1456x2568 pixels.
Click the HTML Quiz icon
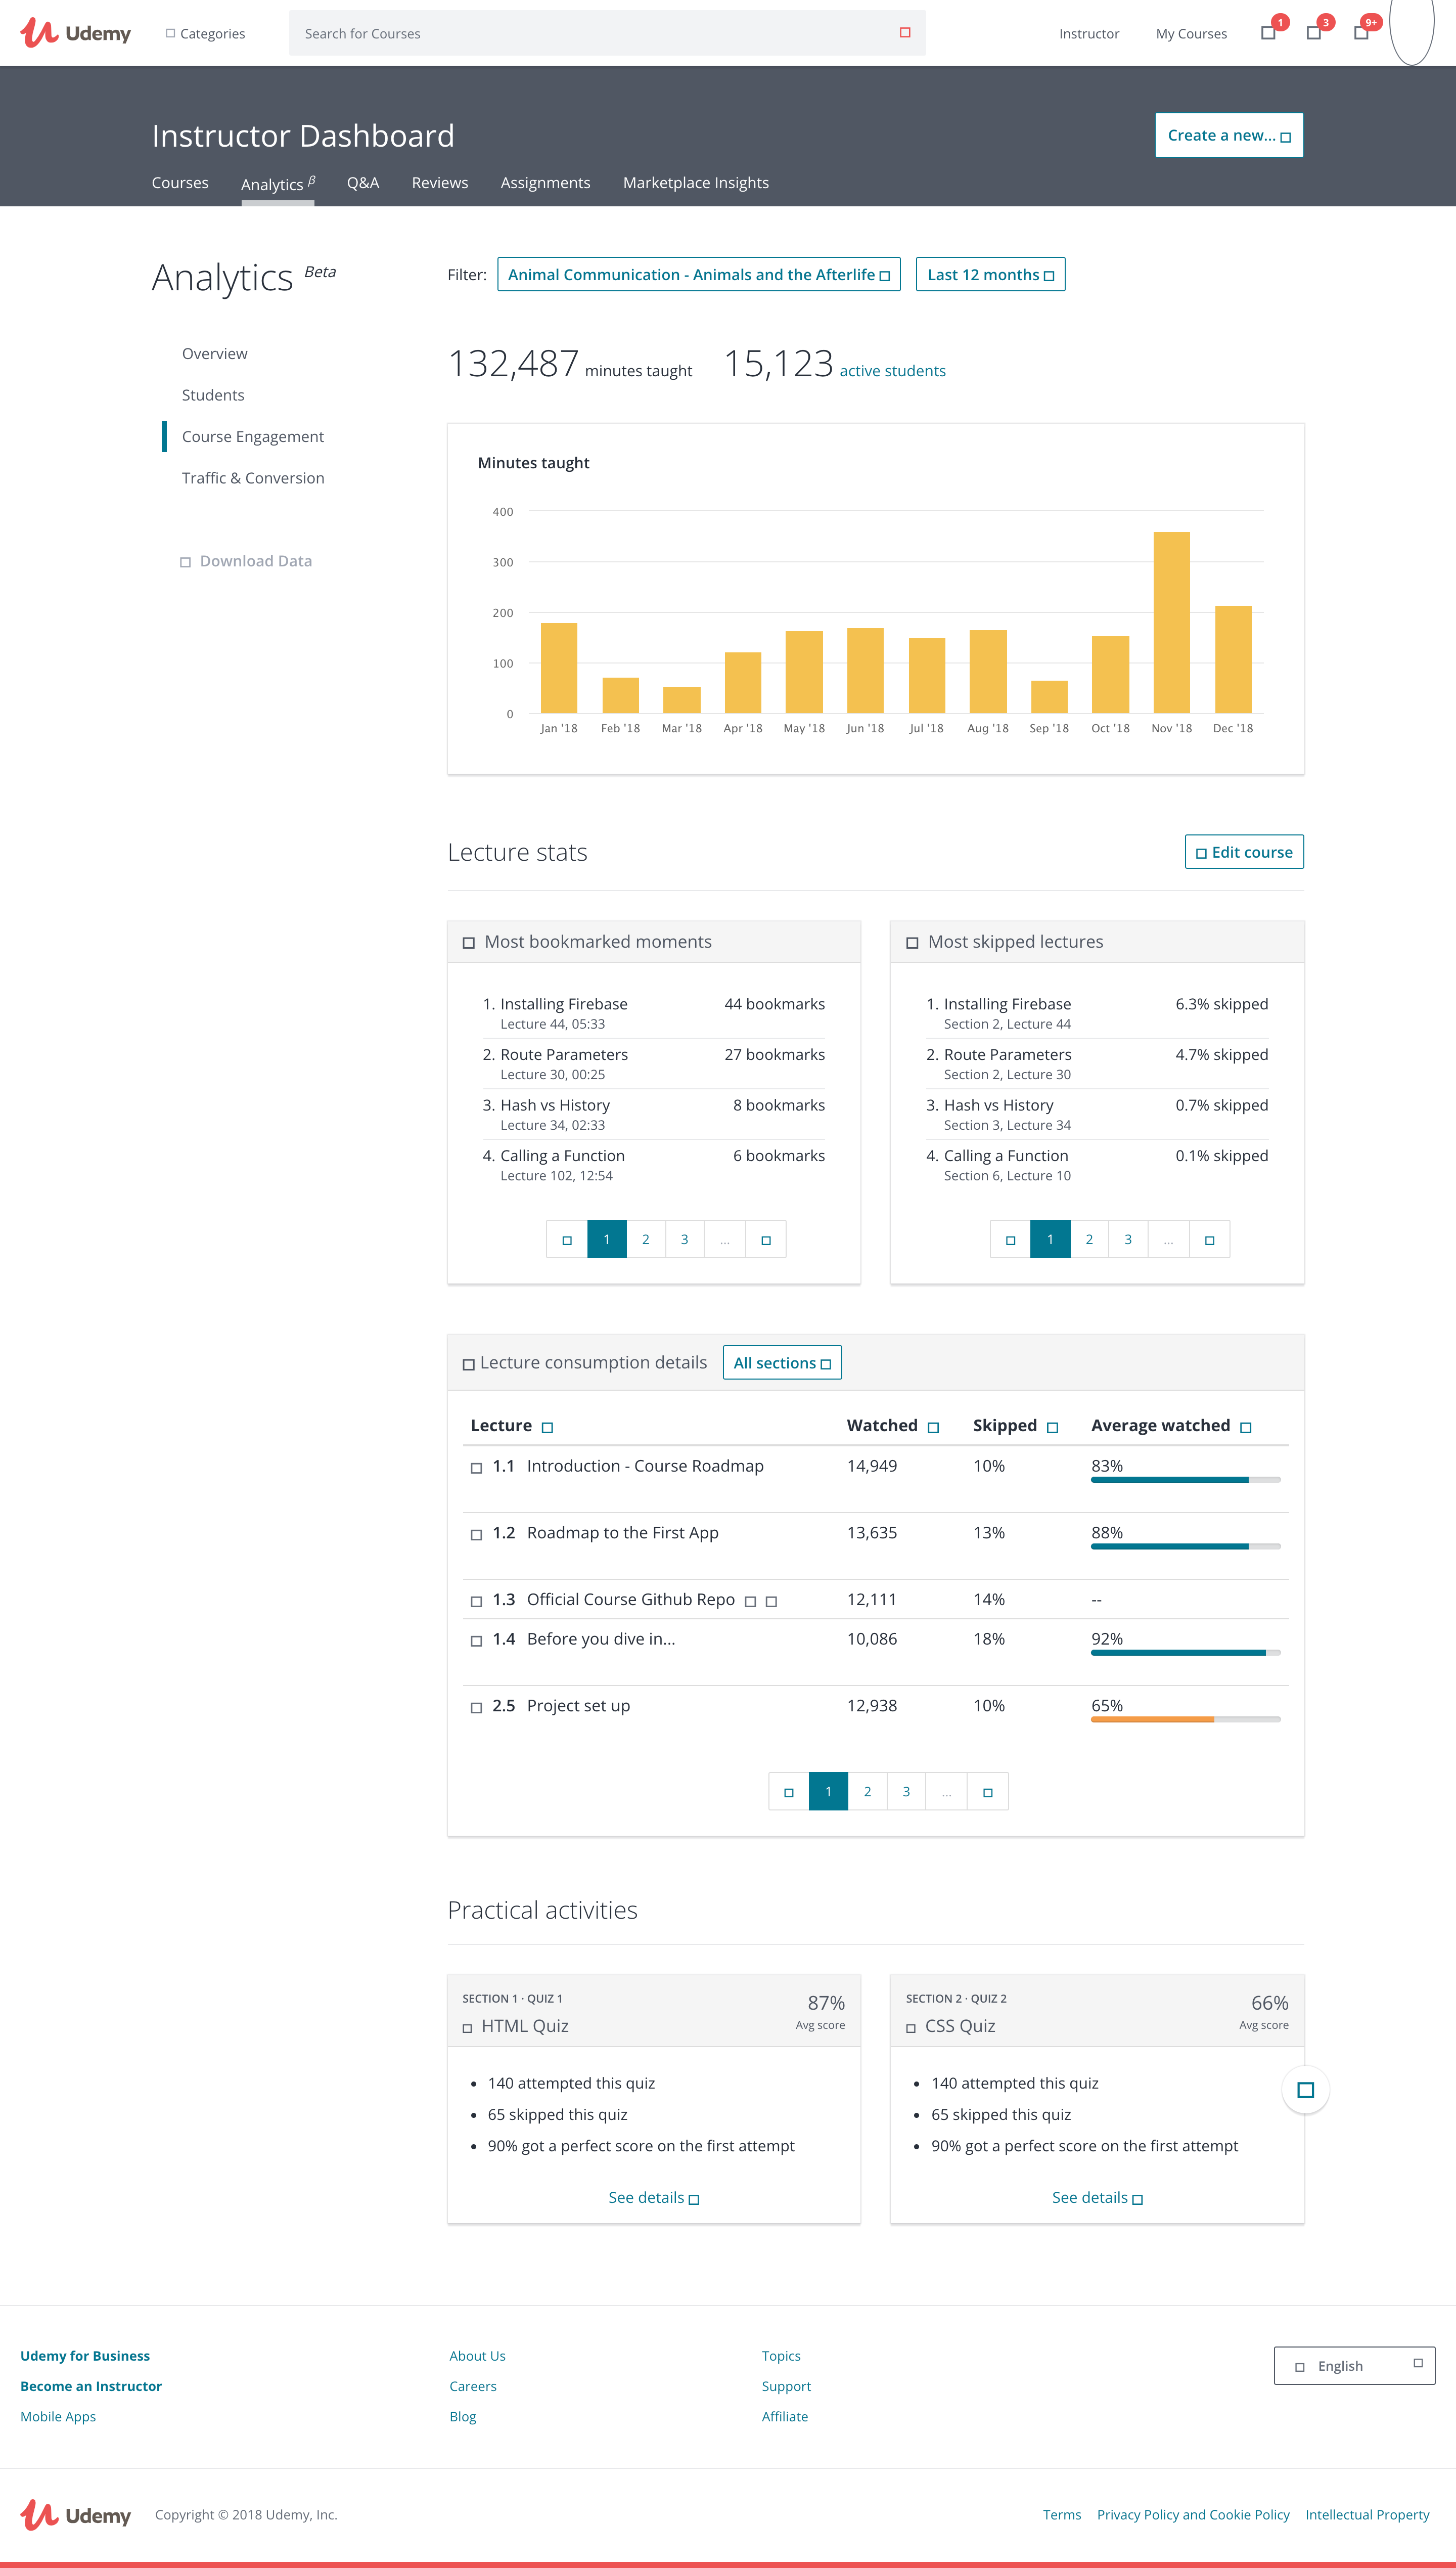467,2028
